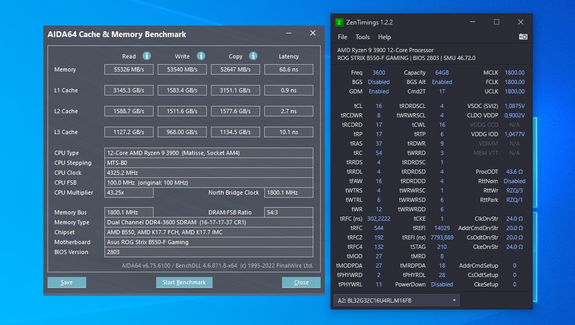The image size is (575, 325).
Task: Click the CLDO VDDP value 0,9002V
Action: click(x=514, y=115)
